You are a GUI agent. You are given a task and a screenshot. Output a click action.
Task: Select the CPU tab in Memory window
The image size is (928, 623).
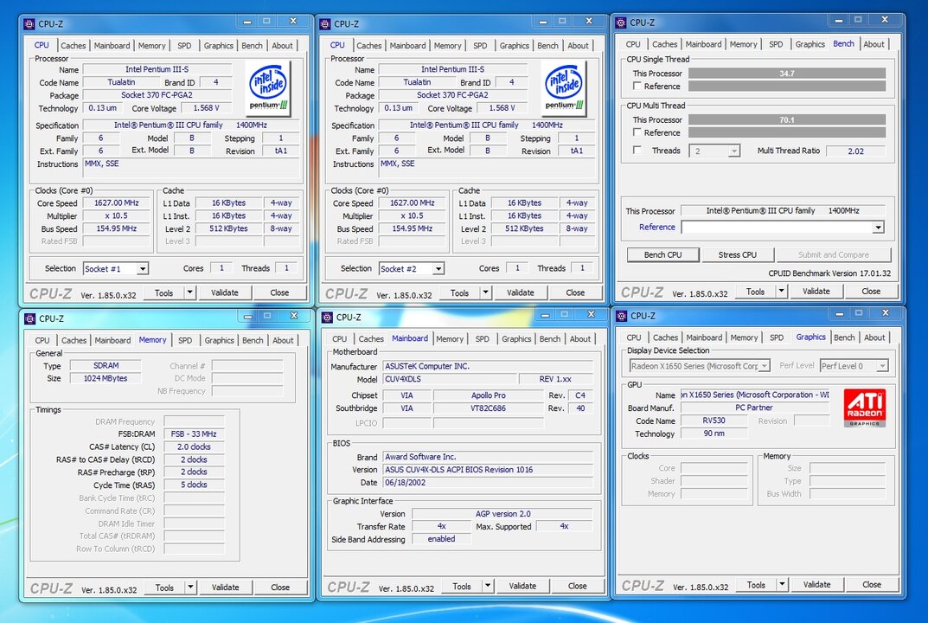[x=42, y=341]
